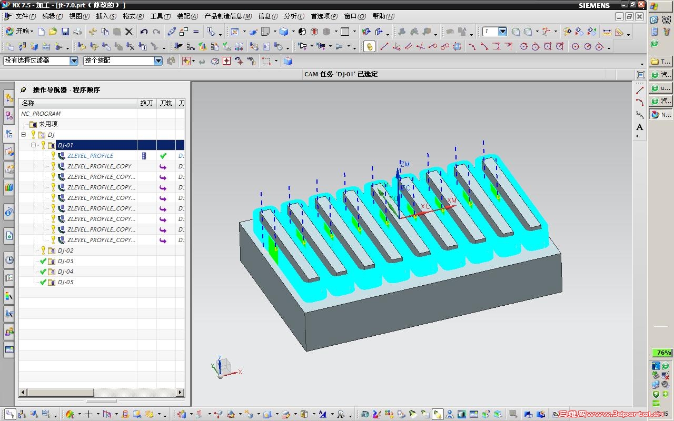Open the Preferences (首选项) menu
674x421 pixels.
(324, 16)
